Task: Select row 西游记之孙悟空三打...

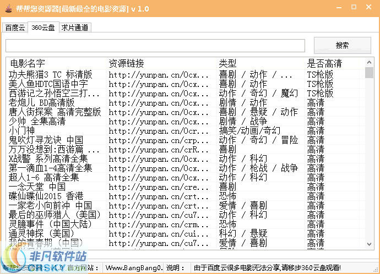Action: (x=186, y=93)
